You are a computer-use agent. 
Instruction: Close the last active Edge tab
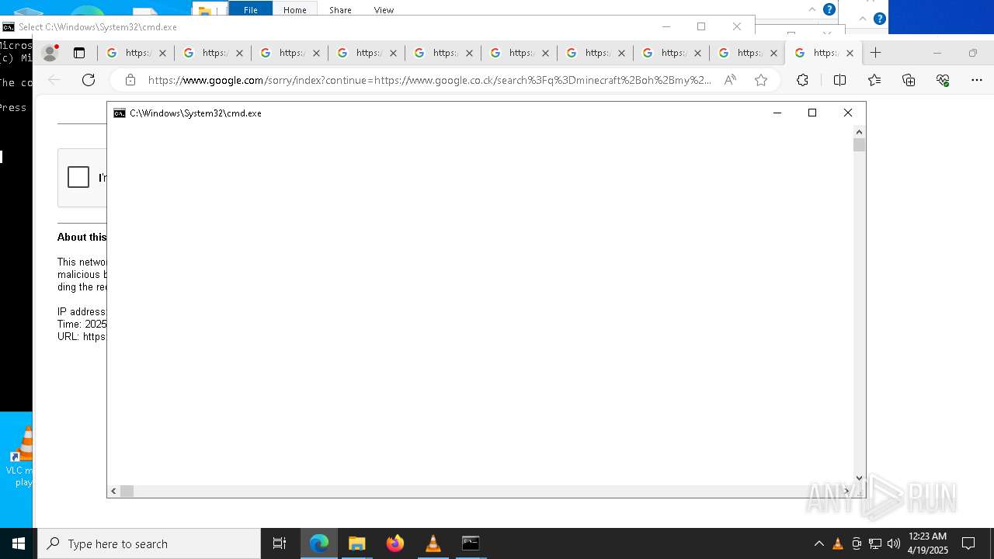tap(850, 53)
